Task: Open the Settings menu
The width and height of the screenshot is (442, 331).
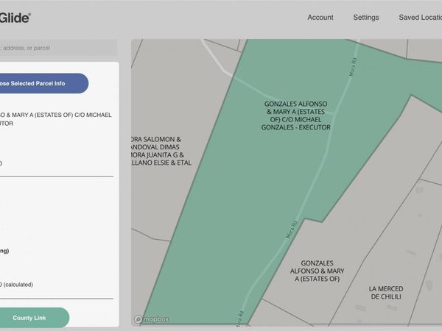Action: pyautogui.click(x=365, y=18)
